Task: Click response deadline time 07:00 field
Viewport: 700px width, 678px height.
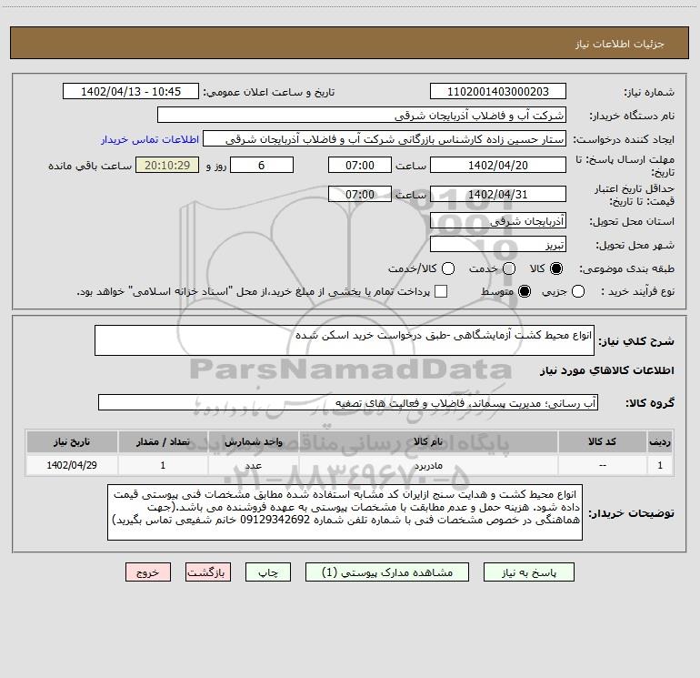Action: 360,165
